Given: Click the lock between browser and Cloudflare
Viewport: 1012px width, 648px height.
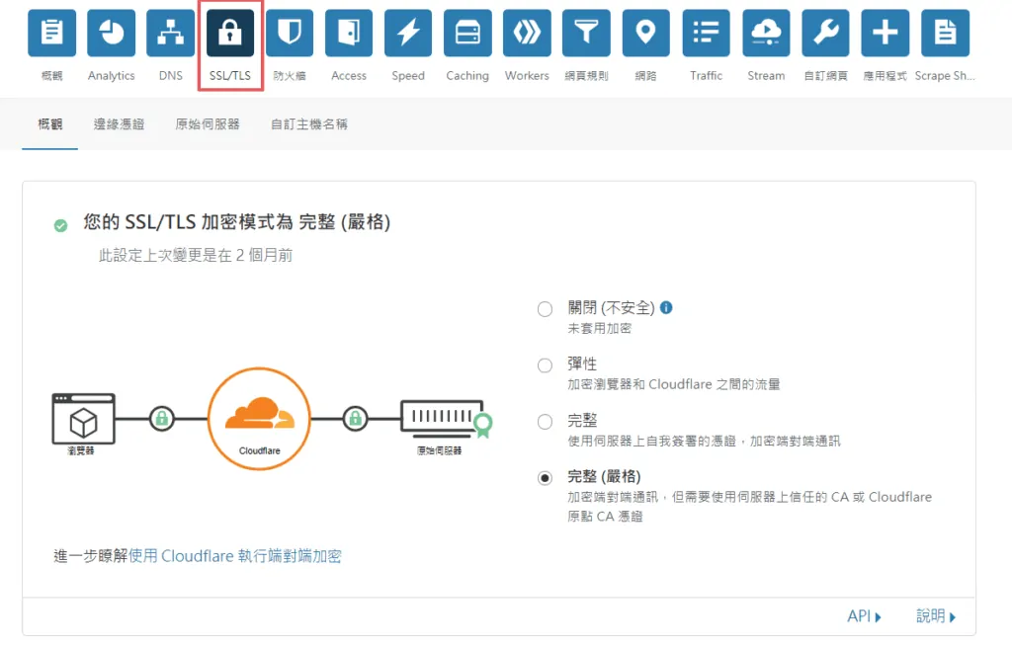Looking at the screenshot, I should (x=162, y=419).
